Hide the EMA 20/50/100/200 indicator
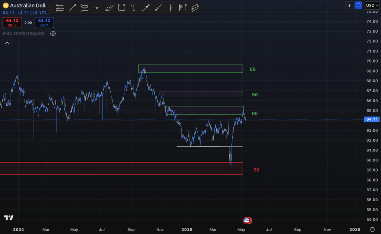Screen dimensions: 381x234 coord(53,33)
